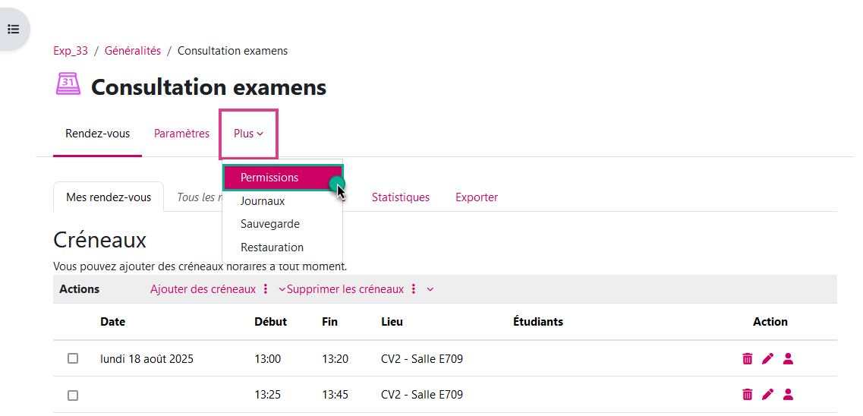Click the person icon for 13:00 slot
Viewport: 863px width, 416px height.
coord(788,359)
